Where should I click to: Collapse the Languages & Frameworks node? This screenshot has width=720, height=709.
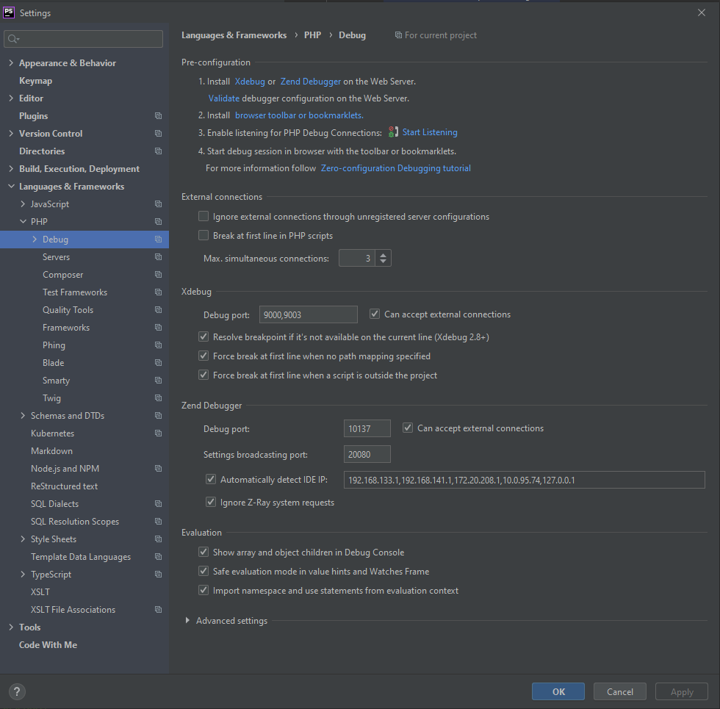click(x=11, y=187)
